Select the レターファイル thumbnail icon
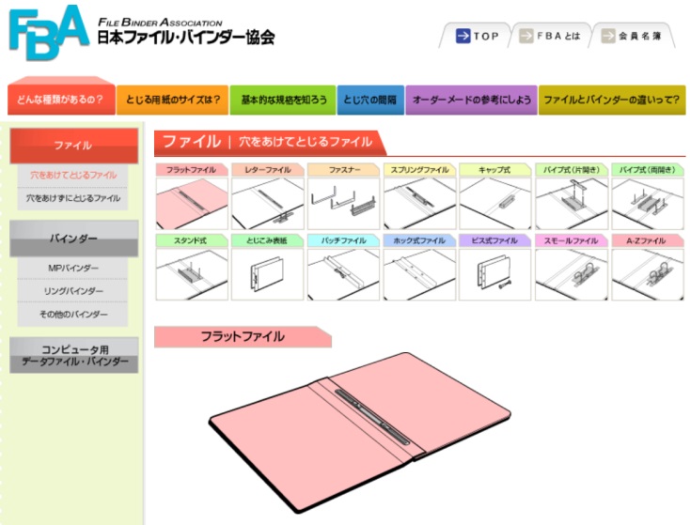The image size is (690, 525). pyautogui.click(x=268, y=196)
